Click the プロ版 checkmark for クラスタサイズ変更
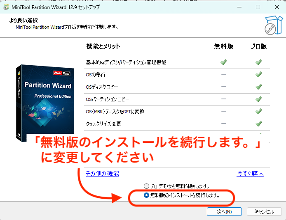Image resolution: width=286 pixels, height=220 pixels. point(259,124)
